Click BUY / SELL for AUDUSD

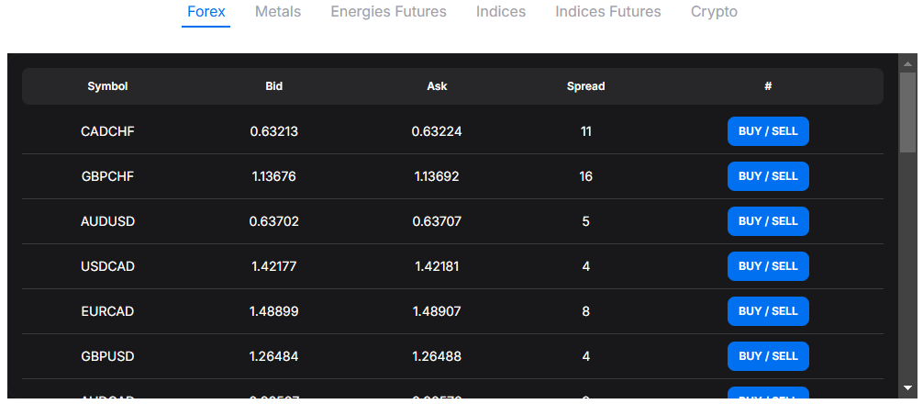(768, 221)
